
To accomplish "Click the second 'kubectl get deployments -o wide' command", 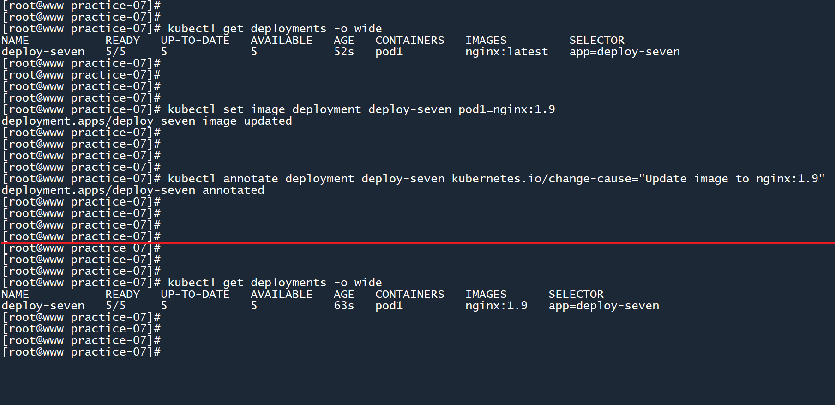I will (x=275, y=283).
